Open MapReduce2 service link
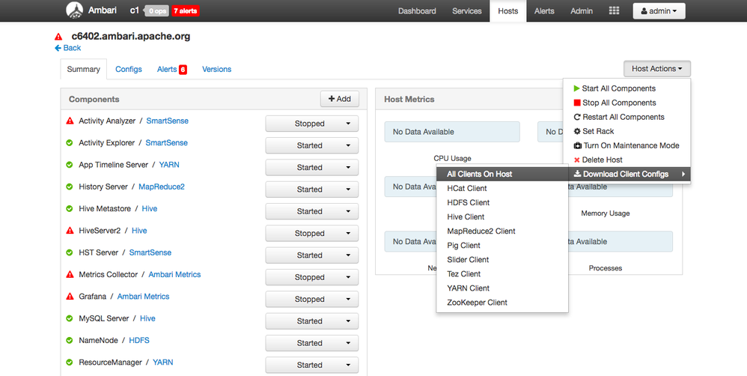 [162, 187]
